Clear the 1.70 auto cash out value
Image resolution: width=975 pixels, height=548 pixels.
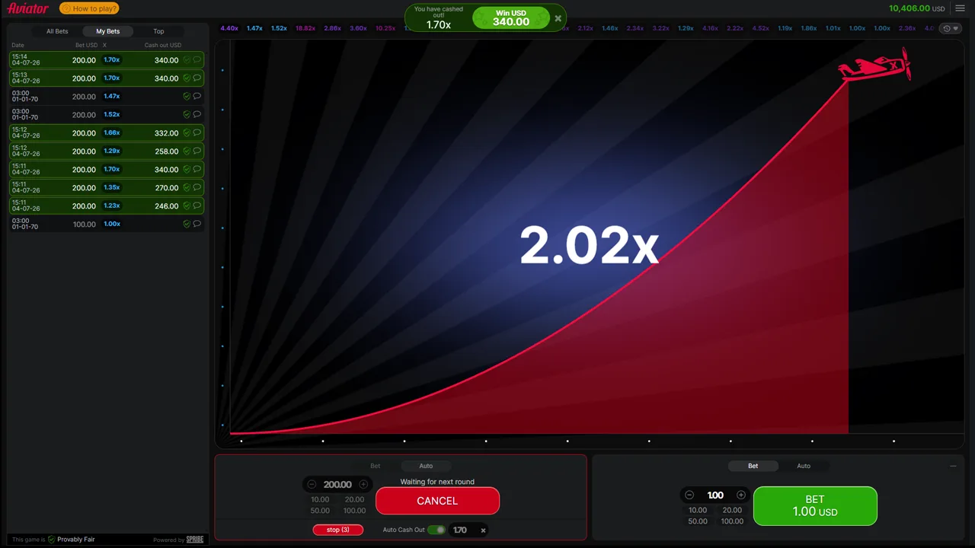[483, 530]
